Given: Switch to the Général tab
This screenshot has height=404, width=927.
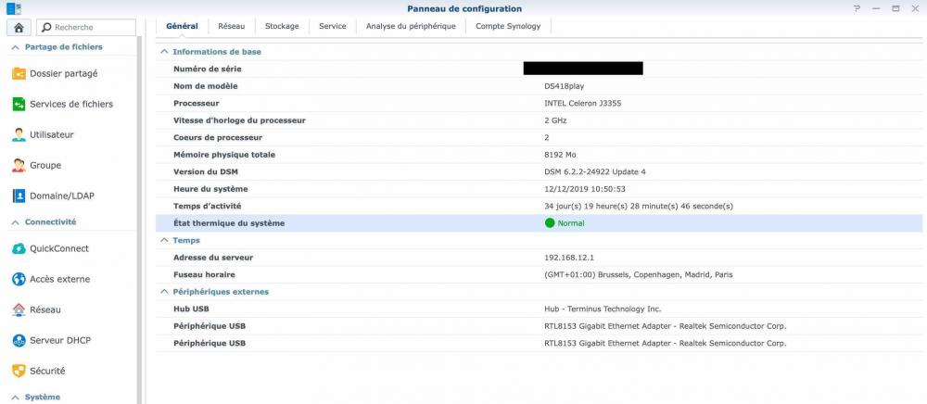Looking at the screenshot, I should tap(182, 26).
